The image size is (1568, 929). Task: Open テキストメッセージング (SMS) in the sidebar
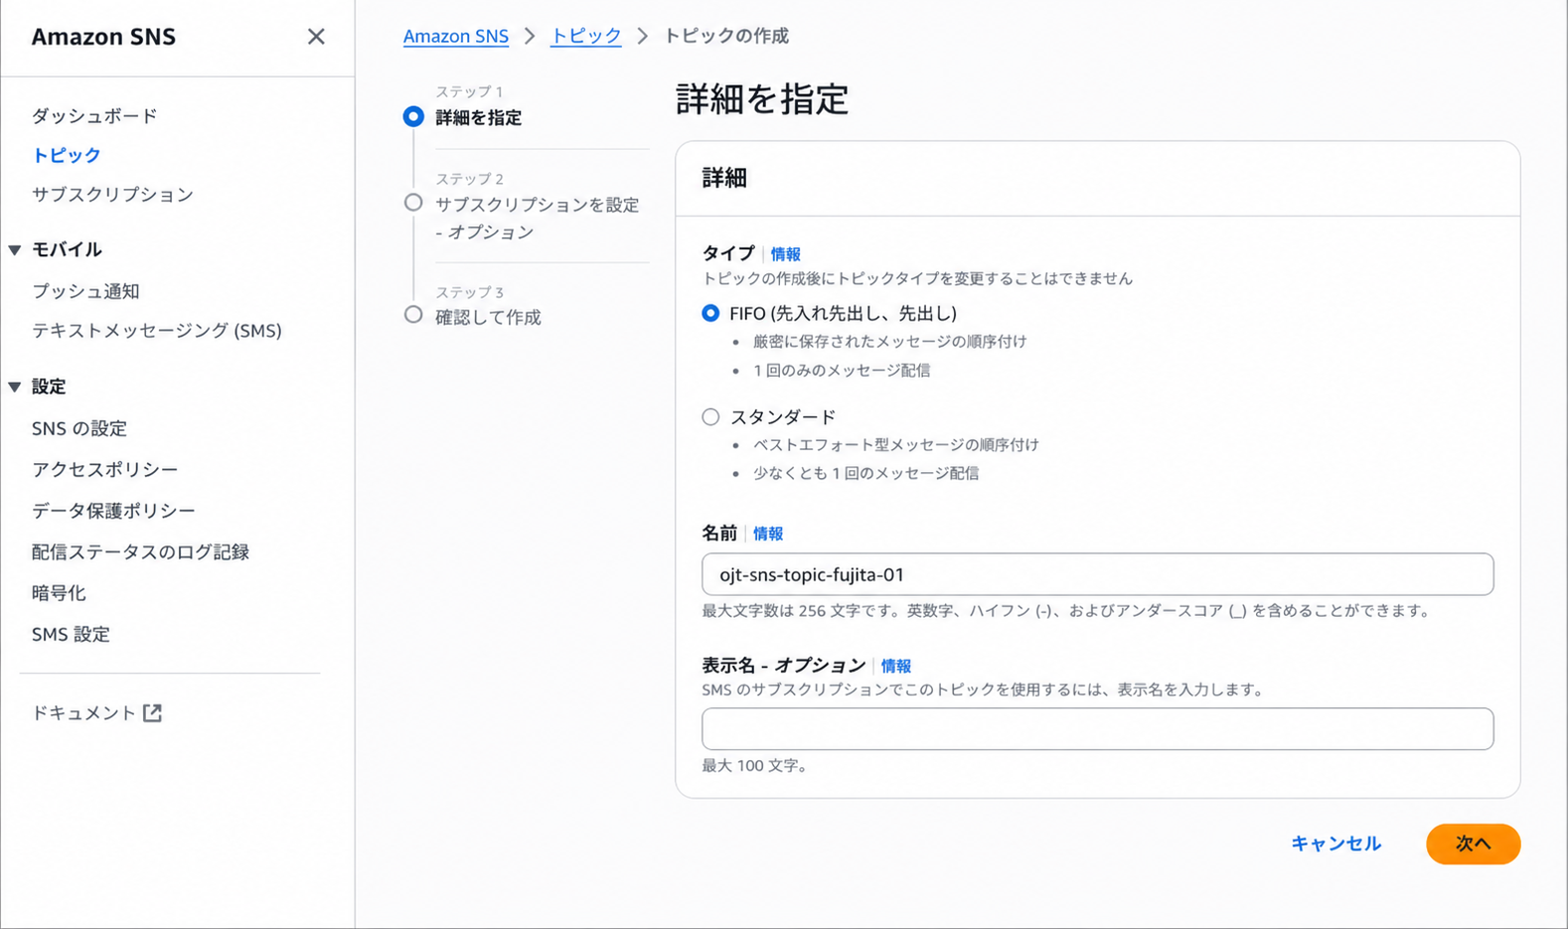tap(157, 331)
